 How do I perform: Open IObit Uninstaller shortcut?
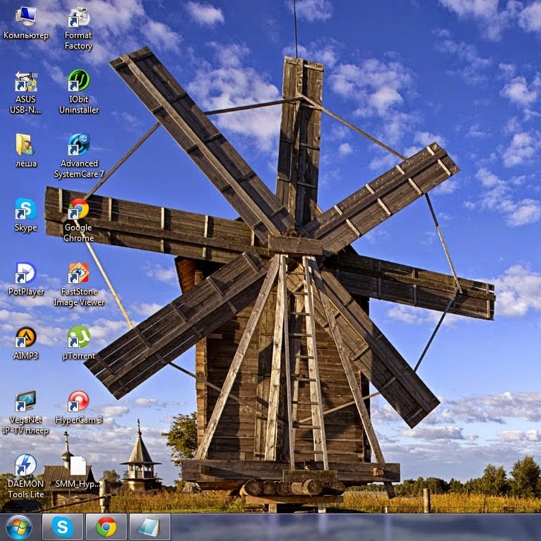pos(78,81)
